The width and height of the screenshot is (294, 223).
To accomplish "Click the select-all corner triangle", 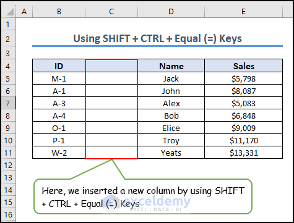I will (9, 12).
